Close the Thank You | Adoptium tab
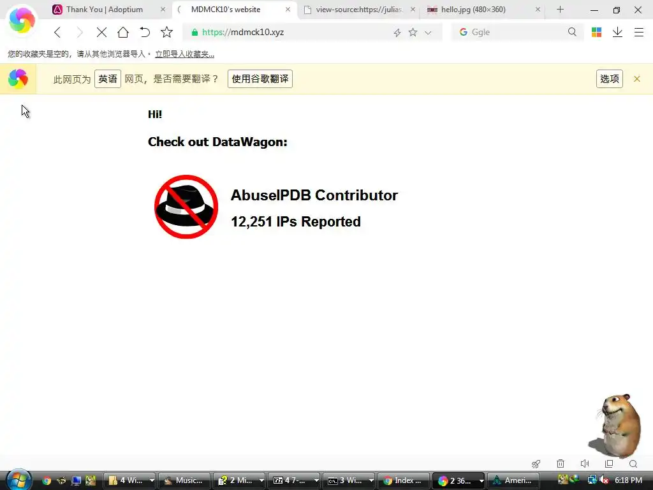The image size is (653, 490). click(163, 9)
